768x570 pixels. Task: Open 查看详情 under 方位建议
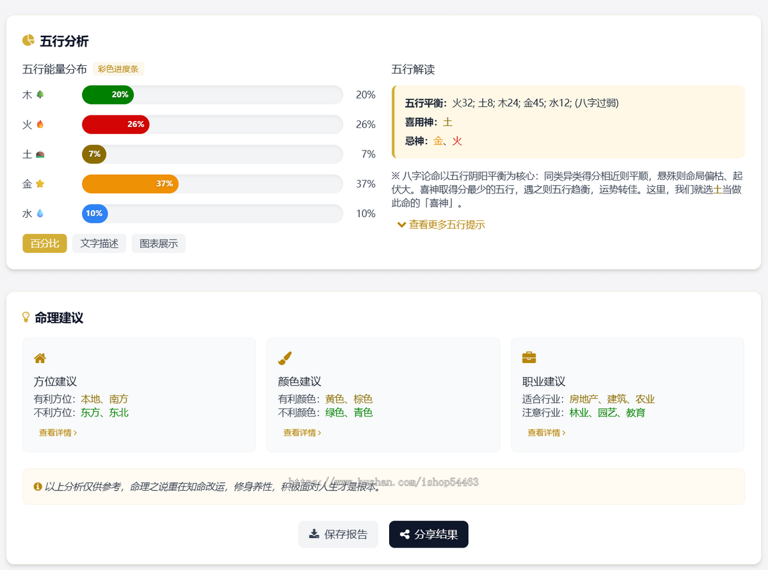pyautogui.click(x=58, y=433)
